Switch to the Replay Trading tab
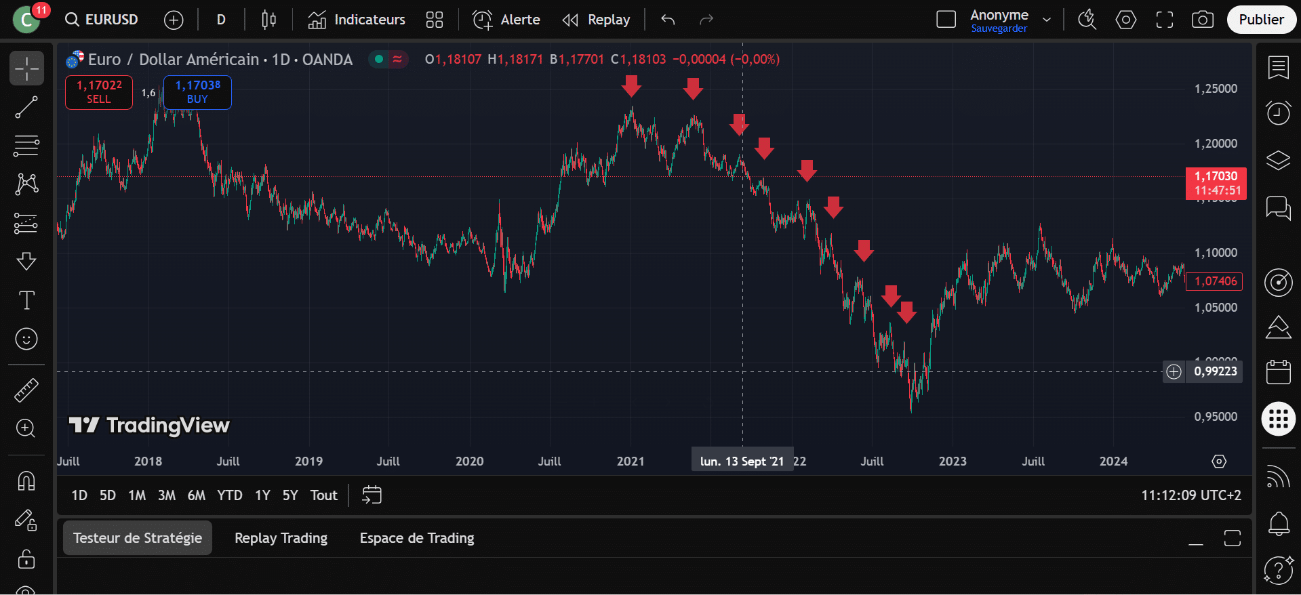The width and height of the screenshot is (1301, 595). click(281, 538)
